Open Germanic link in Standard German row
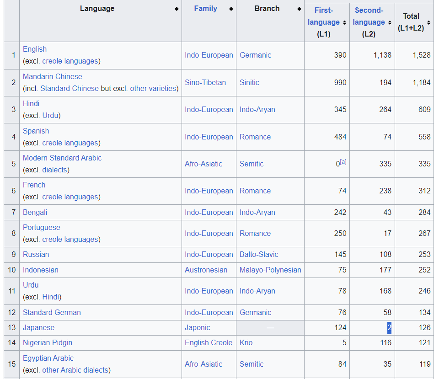Viewport: 439px width, 379px height. (255, 313)
